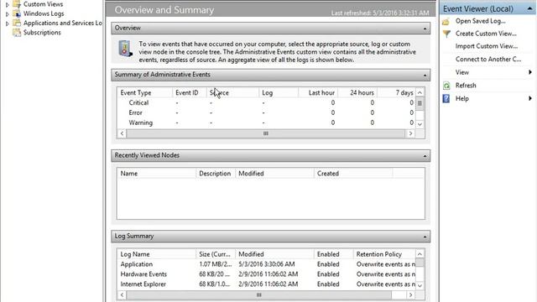Select Applications and Services Logs folder icon
The image size is (537, 302).
(17, 23)
